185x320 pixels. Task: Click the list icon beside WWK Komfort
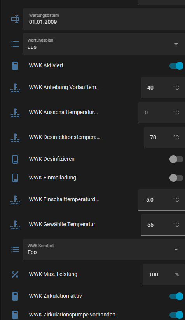coord(15,250)
